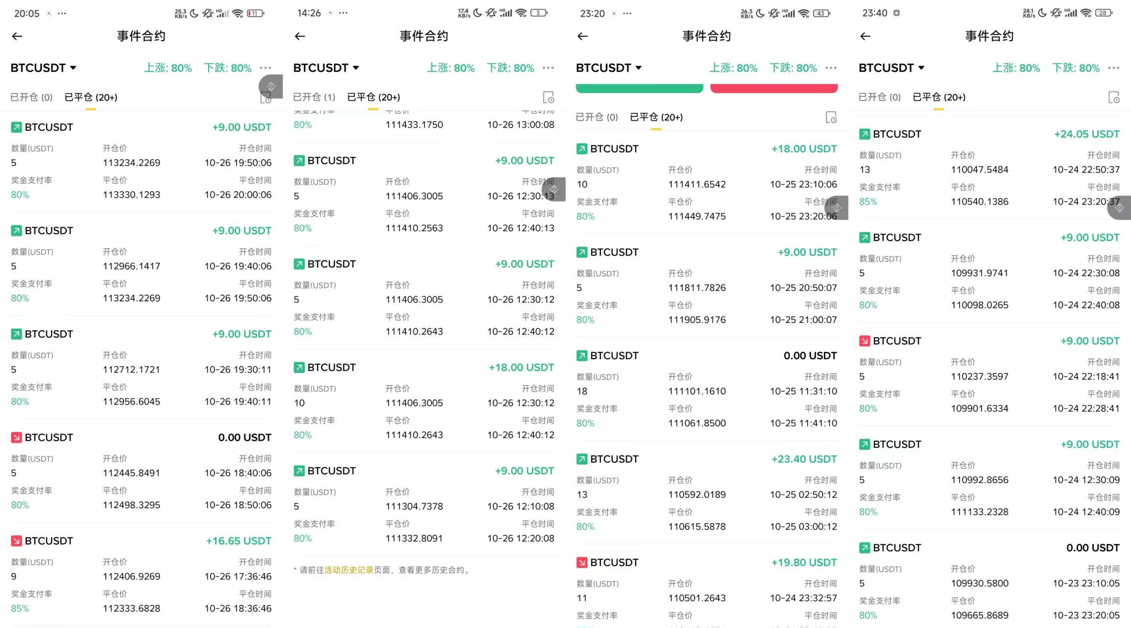Tap the green up-arrow icon on the +23.40 USDT trade
Screen dimensions: 1131x628
click(581, 459)
